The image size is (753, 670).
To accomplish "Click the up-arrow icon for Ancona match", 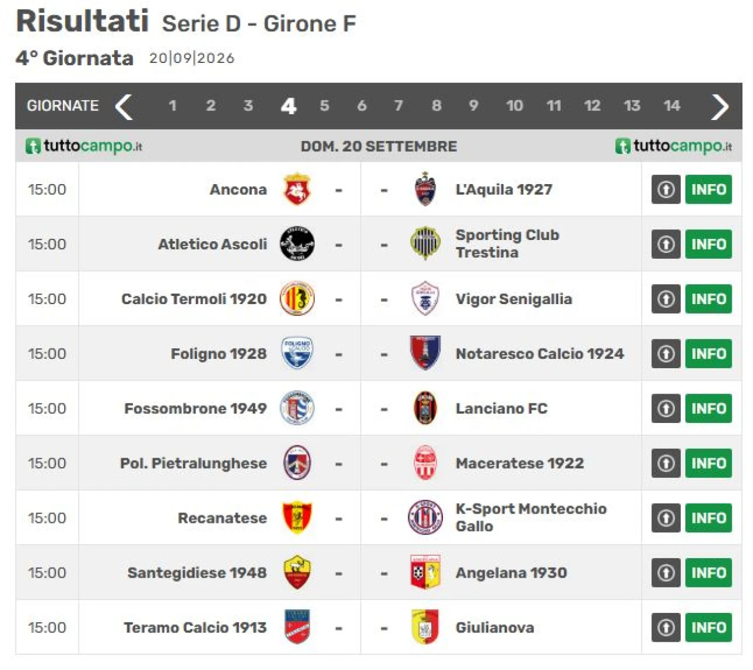I will pyautogui.click(x=665, y=189).
